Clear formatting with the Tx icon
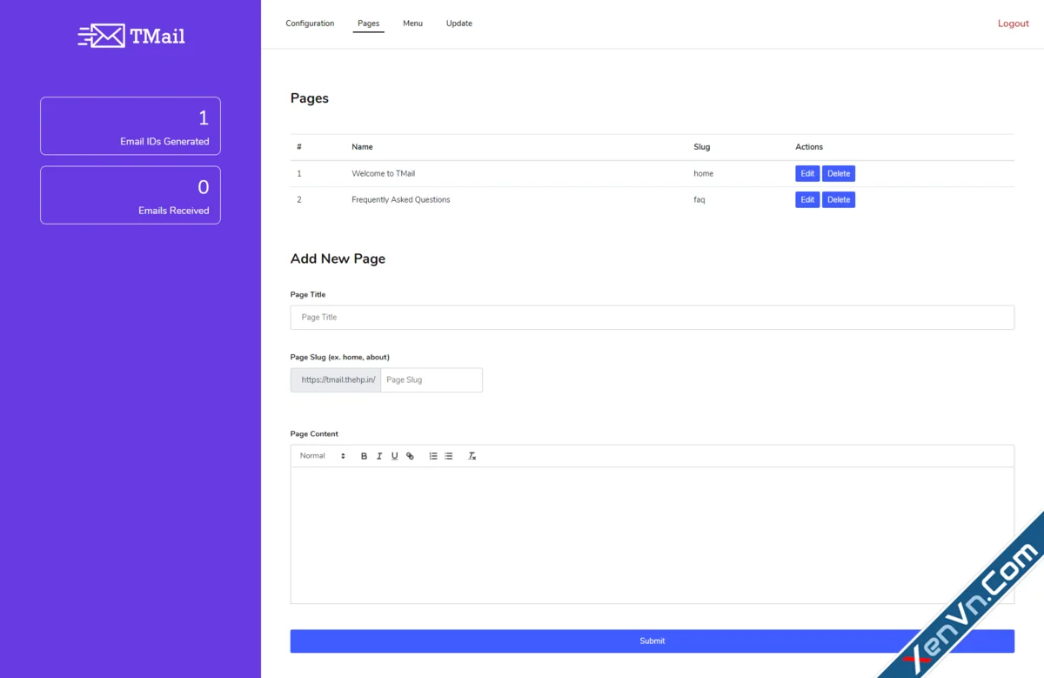The height and width of the screenshot is (678, 1044). (472, 456)
